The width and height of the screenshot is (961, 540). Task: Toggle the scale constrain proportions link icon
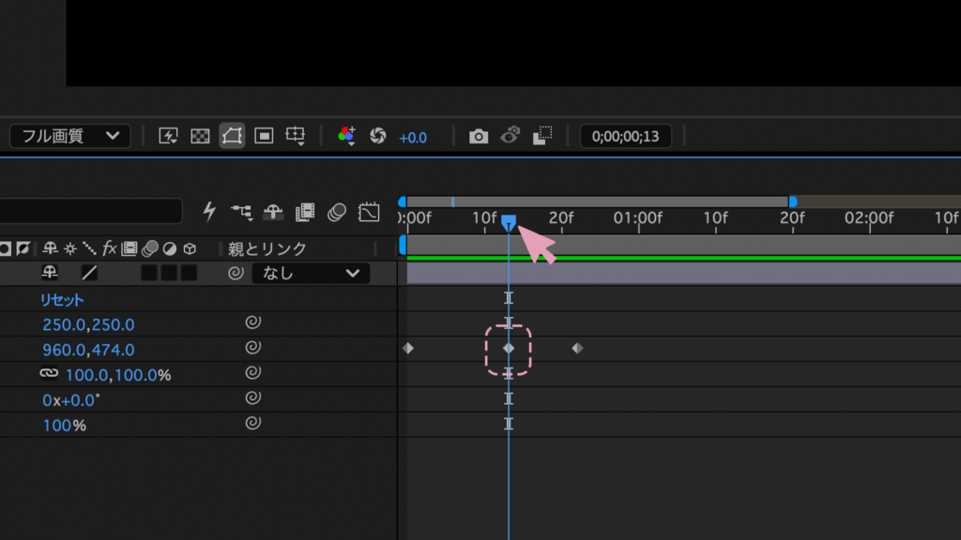[49, 373]
